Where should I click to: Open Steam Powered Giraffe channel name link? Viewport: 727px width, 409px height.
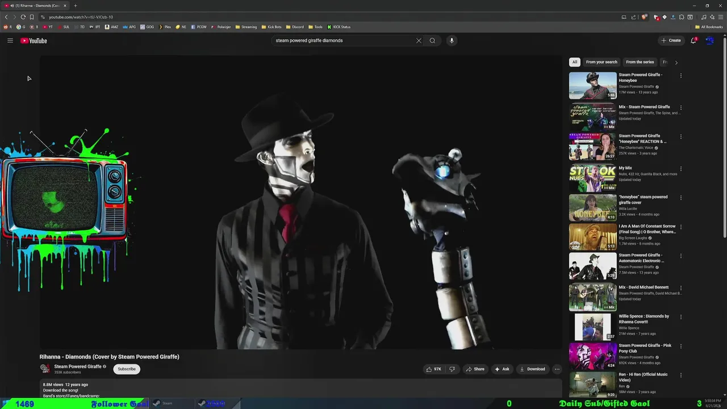click(x=78, y=366)
